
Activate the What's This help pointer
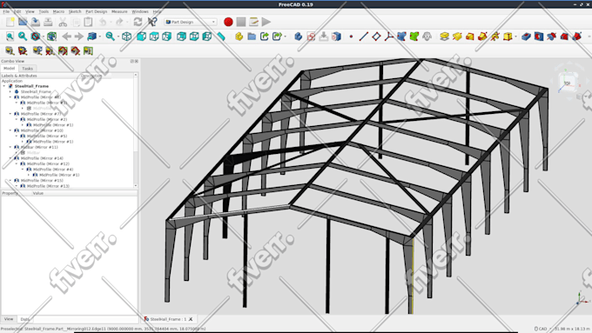[152, 22]
